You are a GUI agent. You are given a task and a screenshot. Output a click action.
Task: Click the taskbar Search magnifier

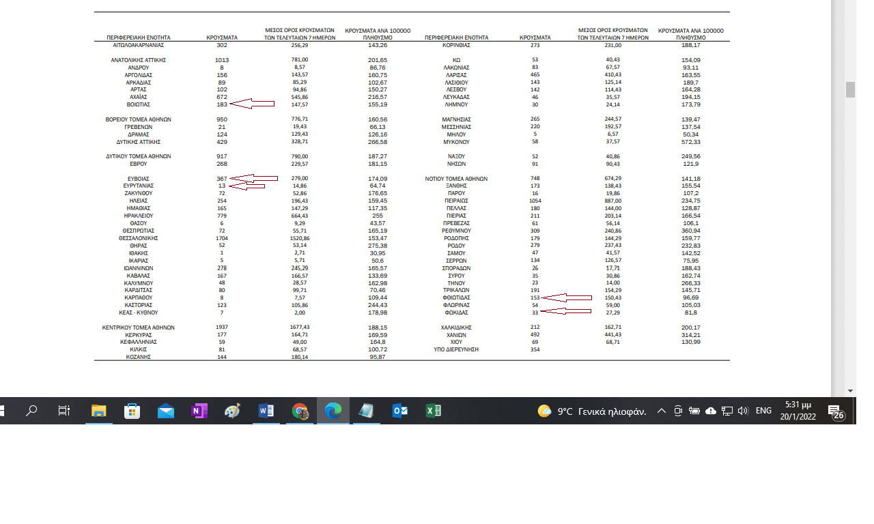[31, 411]
